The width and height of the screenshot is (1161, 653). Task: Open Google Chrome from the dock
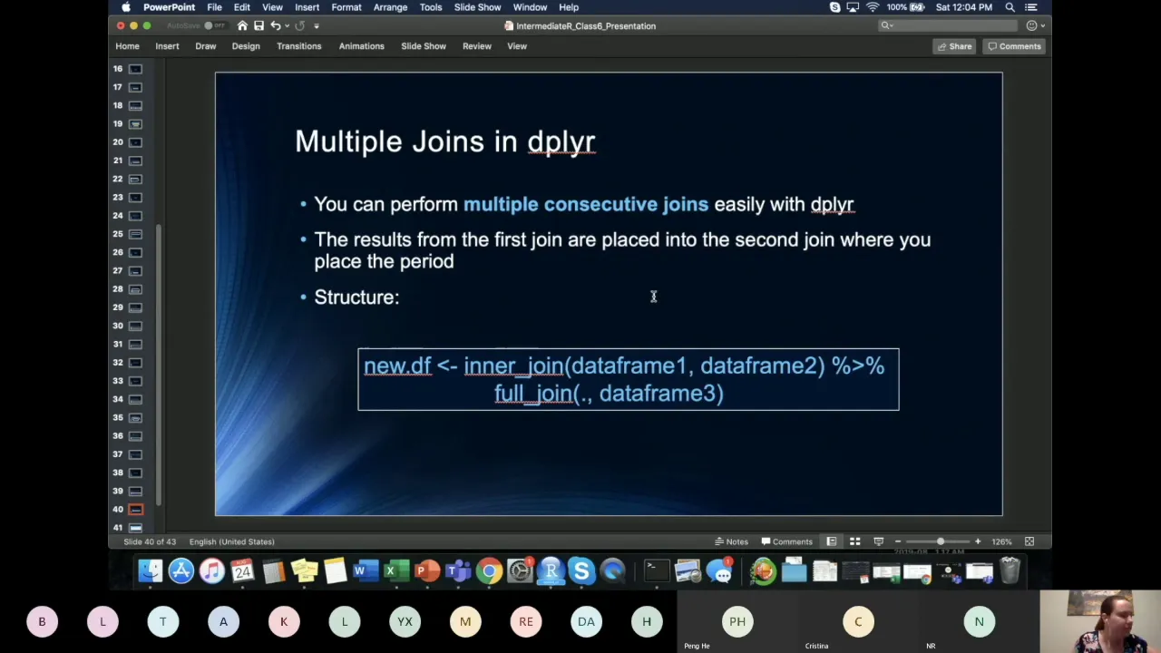pos(489,570)
